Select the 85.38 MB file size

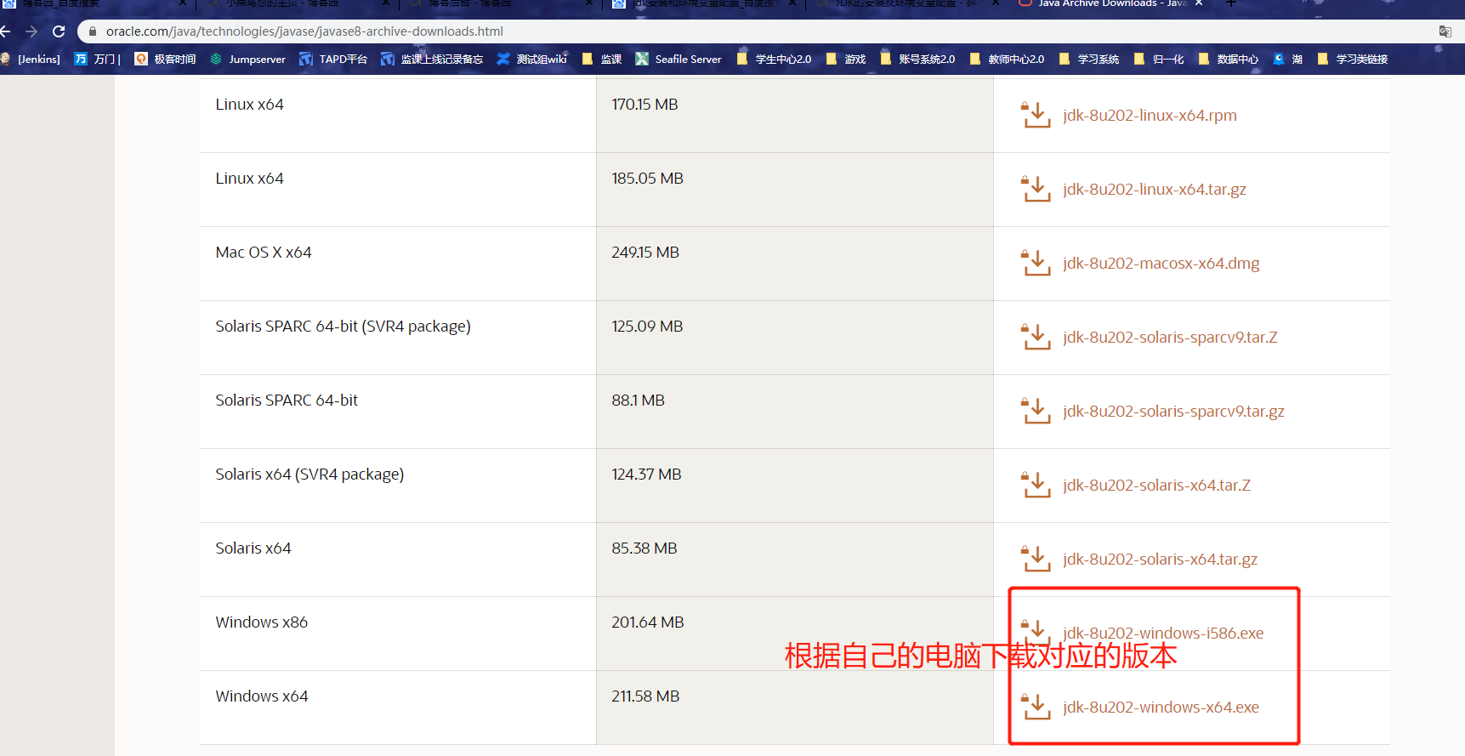[644, 549]
